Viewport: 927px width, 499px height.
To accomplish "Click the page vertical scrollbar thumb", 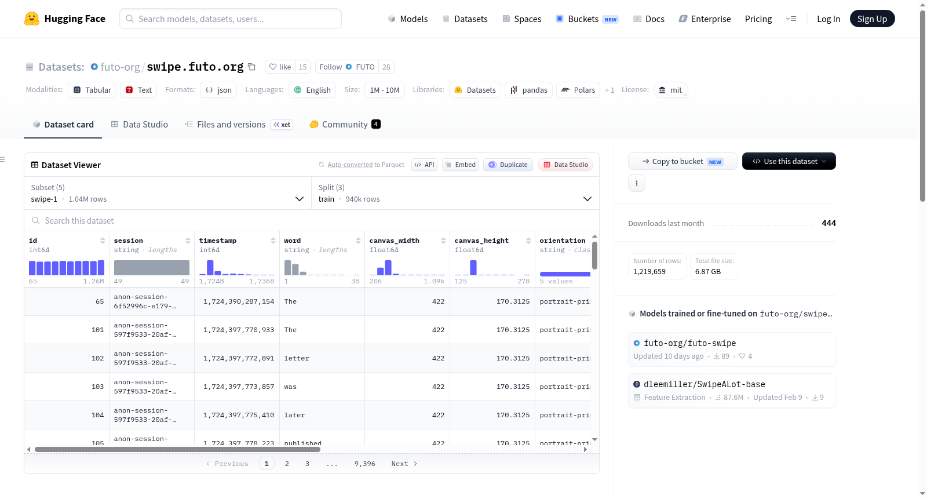I will (x=922, y=105).
